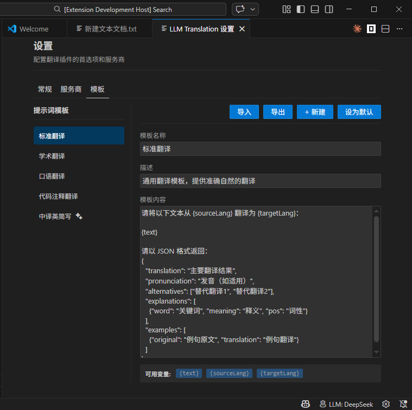
Task: Click the template content scrollbar up arrow
Action: click(377, 211)
